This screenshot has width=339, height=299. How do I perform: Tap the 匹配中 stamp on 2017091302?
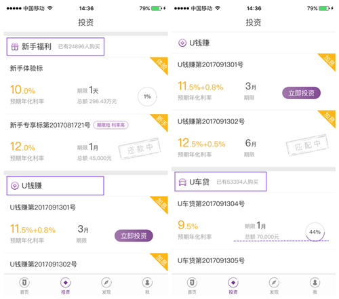[307, 145]
